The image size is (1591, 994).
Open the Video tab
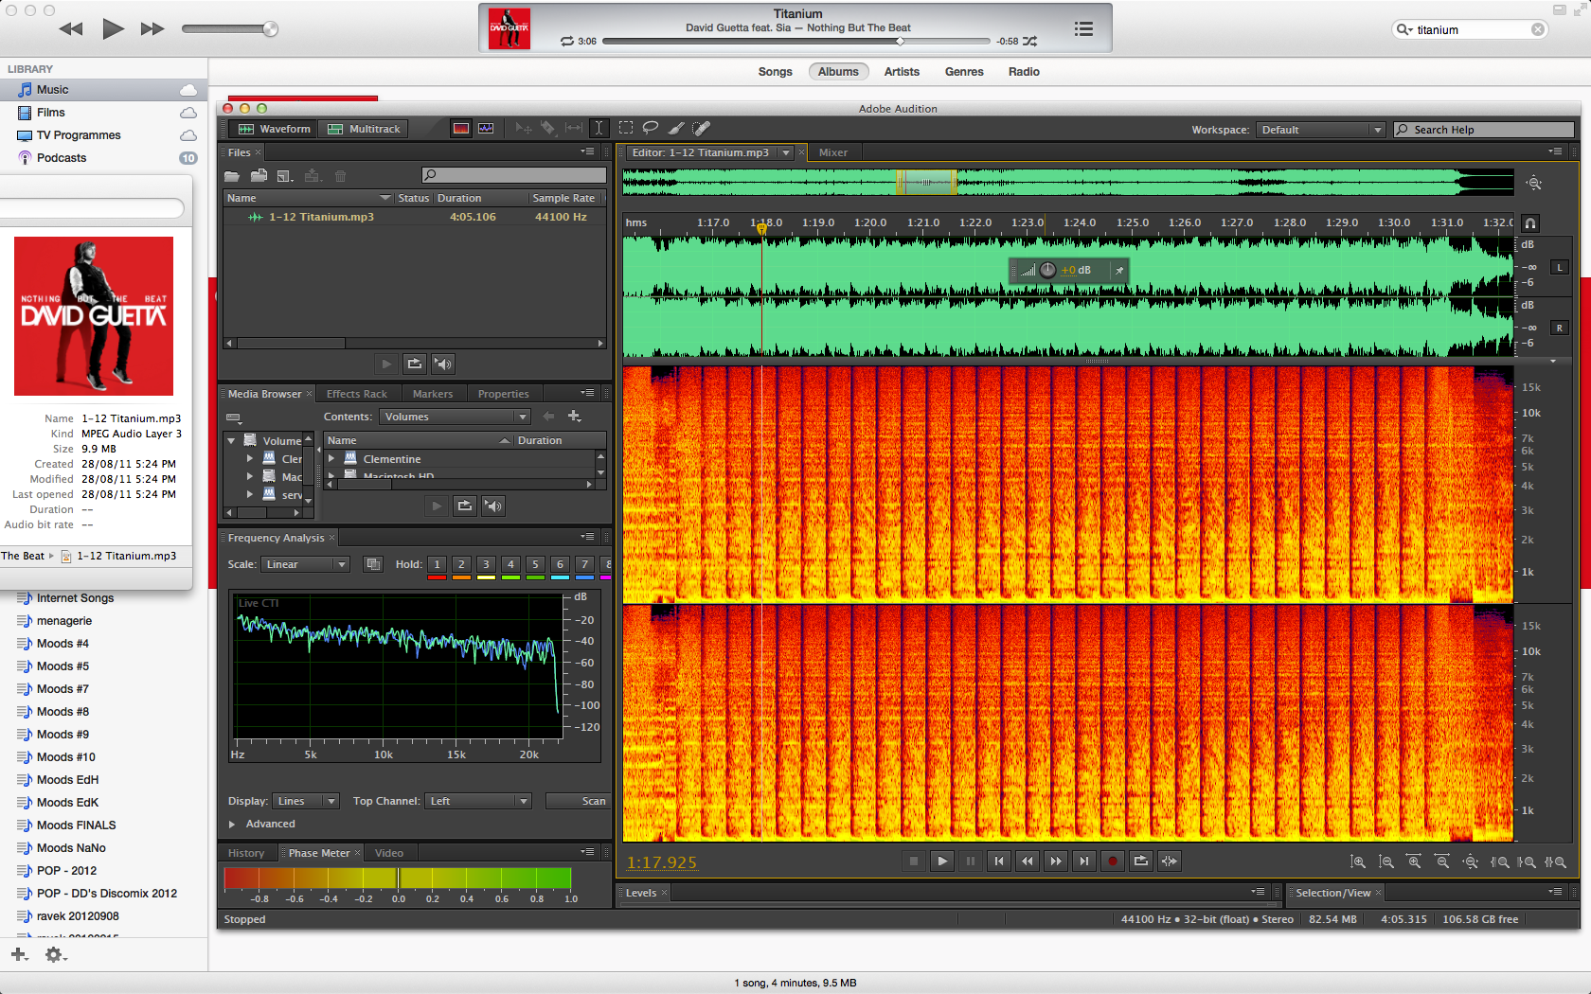tap(389, 853)
